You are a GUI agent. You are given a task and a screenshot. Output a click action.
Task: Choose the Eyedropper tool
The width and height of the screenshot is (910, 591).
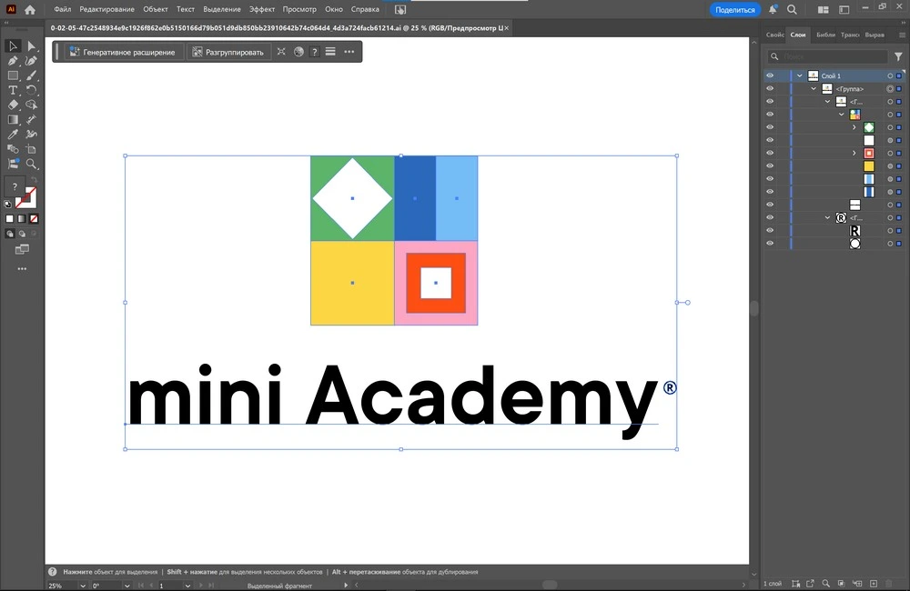click(x=14, y=135)
